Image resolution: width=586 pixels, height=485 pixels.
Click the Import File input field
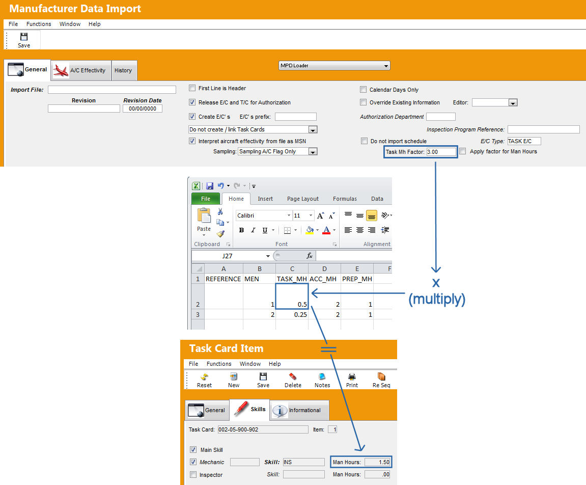(111, 90)
